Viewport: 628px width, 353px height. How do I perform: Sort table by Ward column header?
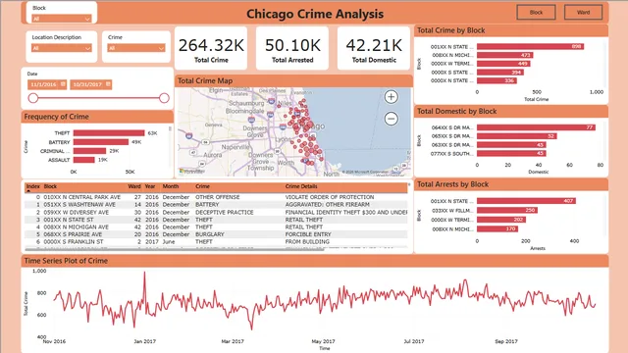click(x=134, y=186)
